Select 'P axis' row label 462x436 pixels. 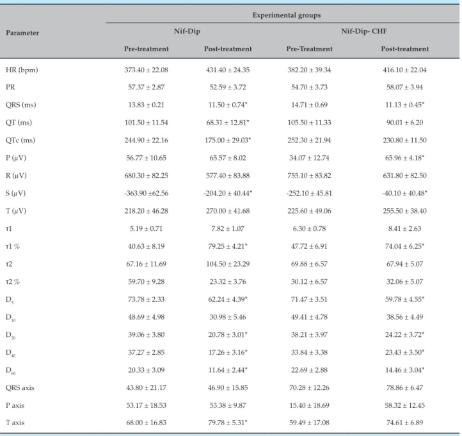(x=15, y=405)
